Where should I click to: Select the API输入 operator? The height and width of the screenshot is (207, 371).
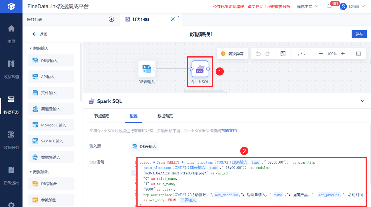(51, 77)
